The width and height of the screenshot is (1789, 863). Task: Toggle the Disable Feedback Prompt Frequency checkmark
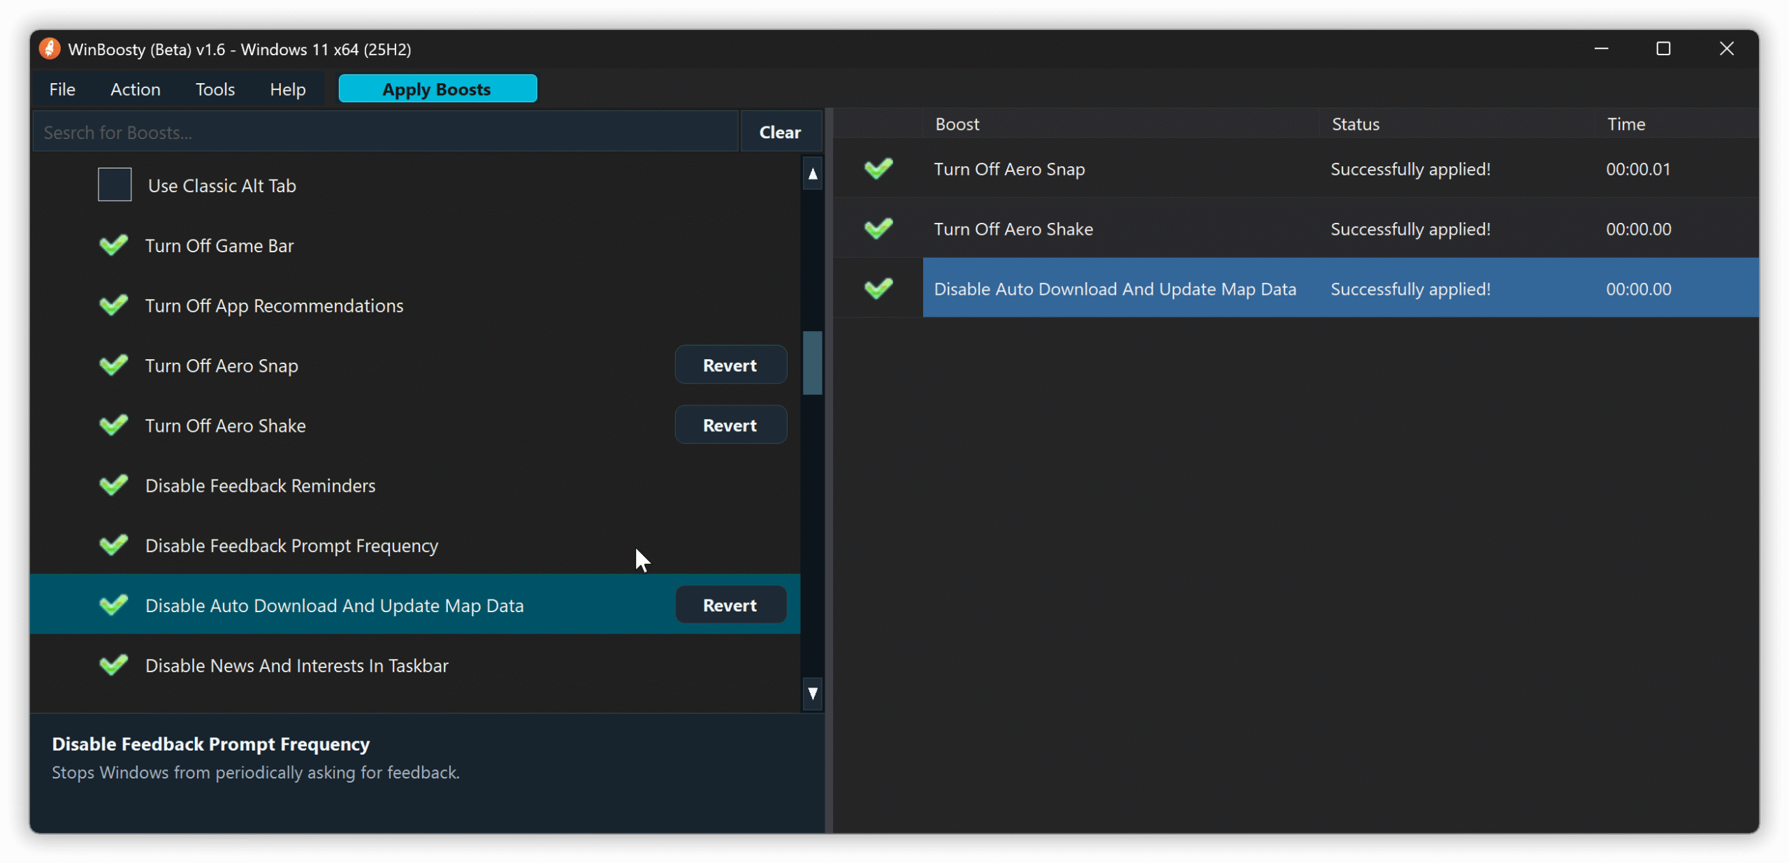pos(113,545)
